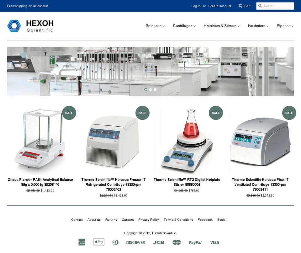The image size is (301, 253).
Task: Click the Apple Pay payment icon
Action: click(99, 242)
